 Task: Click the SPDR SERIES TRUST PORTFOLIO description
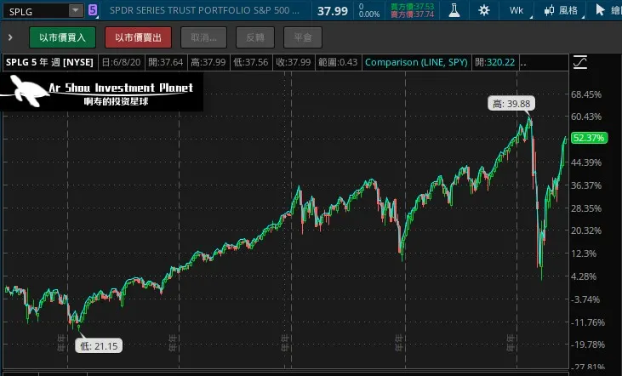204,11
